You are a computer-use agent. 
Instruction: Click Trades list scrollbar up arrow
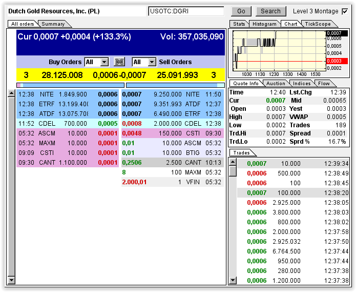tap(233, 162)
